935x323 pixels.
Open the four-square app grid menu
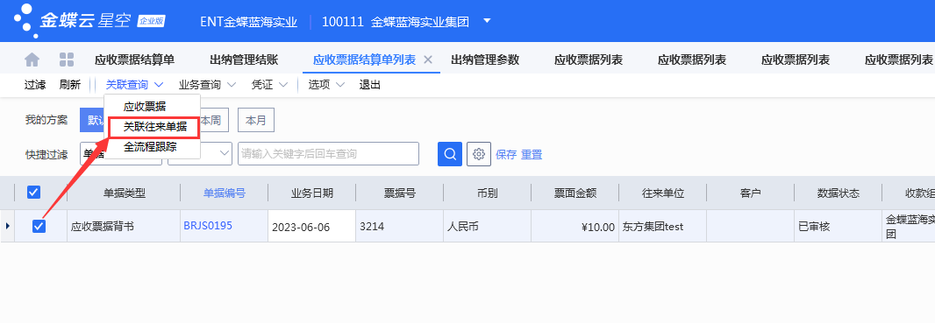pos(67,60)
